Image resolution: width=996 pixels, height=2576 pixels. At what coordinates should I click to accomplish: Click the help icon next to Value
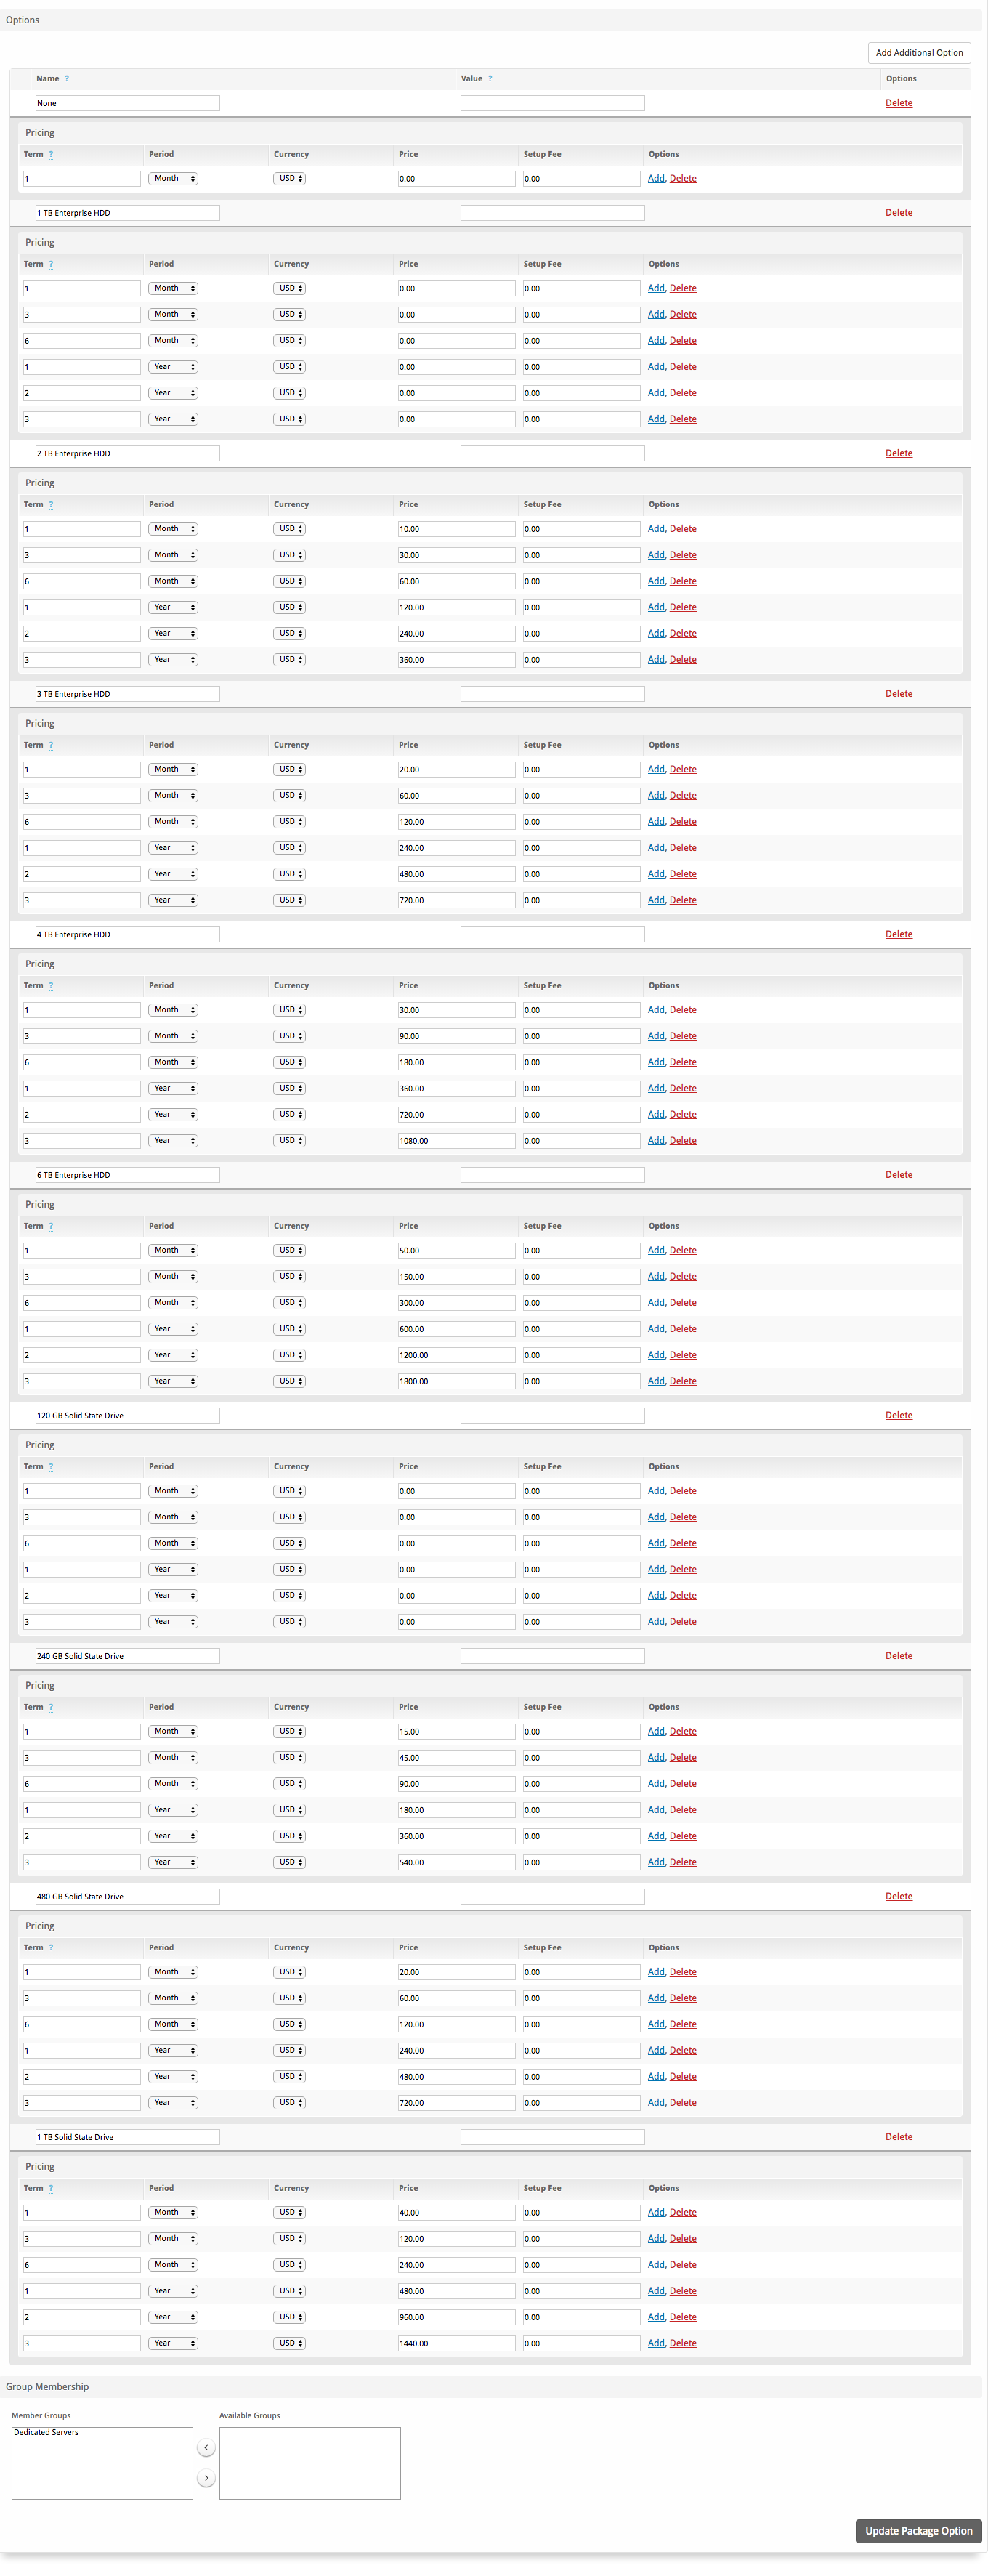490,79
